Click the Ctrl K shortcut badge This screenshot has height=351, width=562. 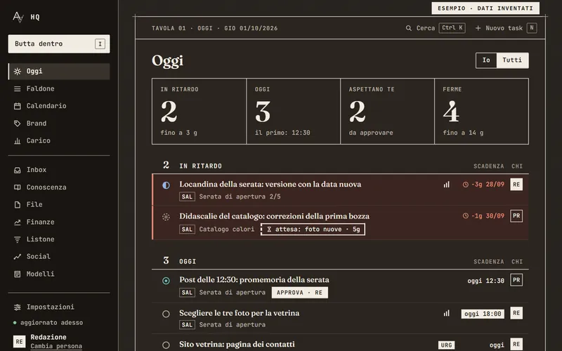point(452,27)
